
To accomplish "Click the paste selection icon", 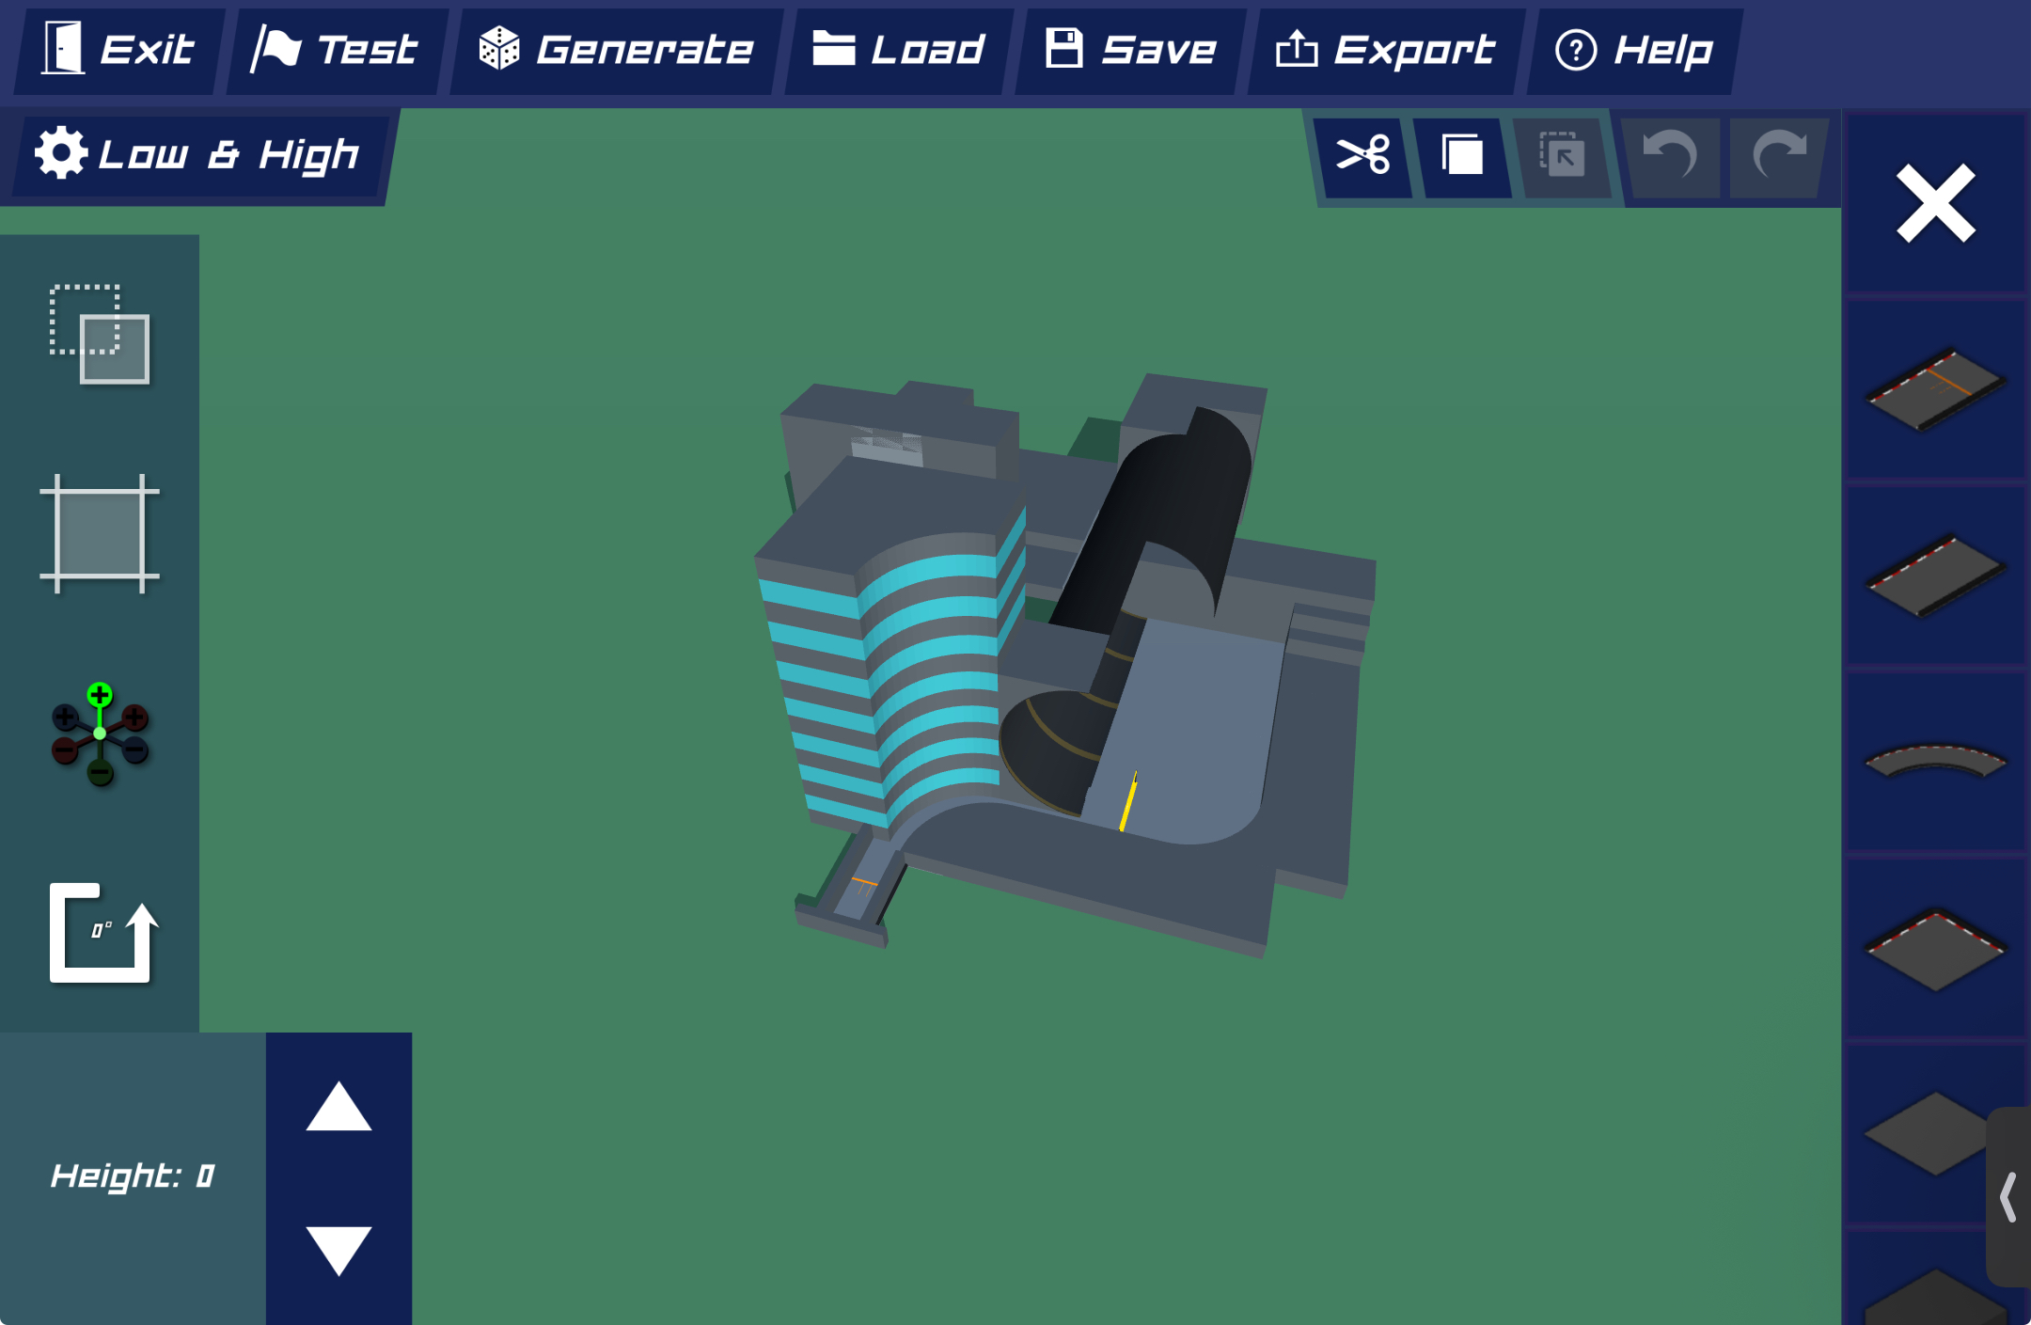I will click(1562, 155).
